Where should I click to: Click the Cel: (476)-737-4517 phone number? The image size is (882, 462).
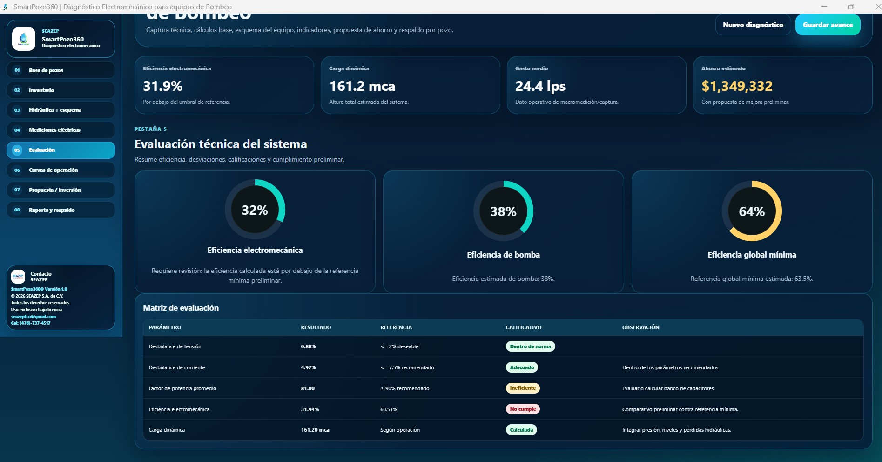click(31, 323)
